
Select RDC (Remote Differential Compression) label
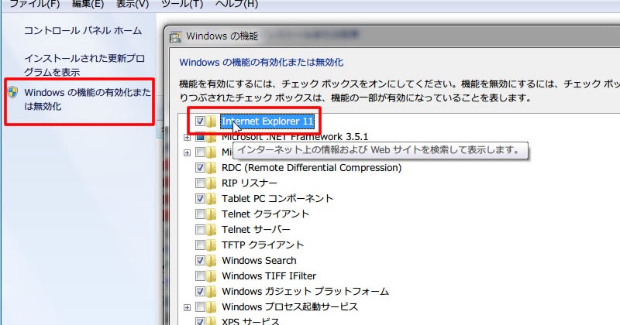coord(312,167)
